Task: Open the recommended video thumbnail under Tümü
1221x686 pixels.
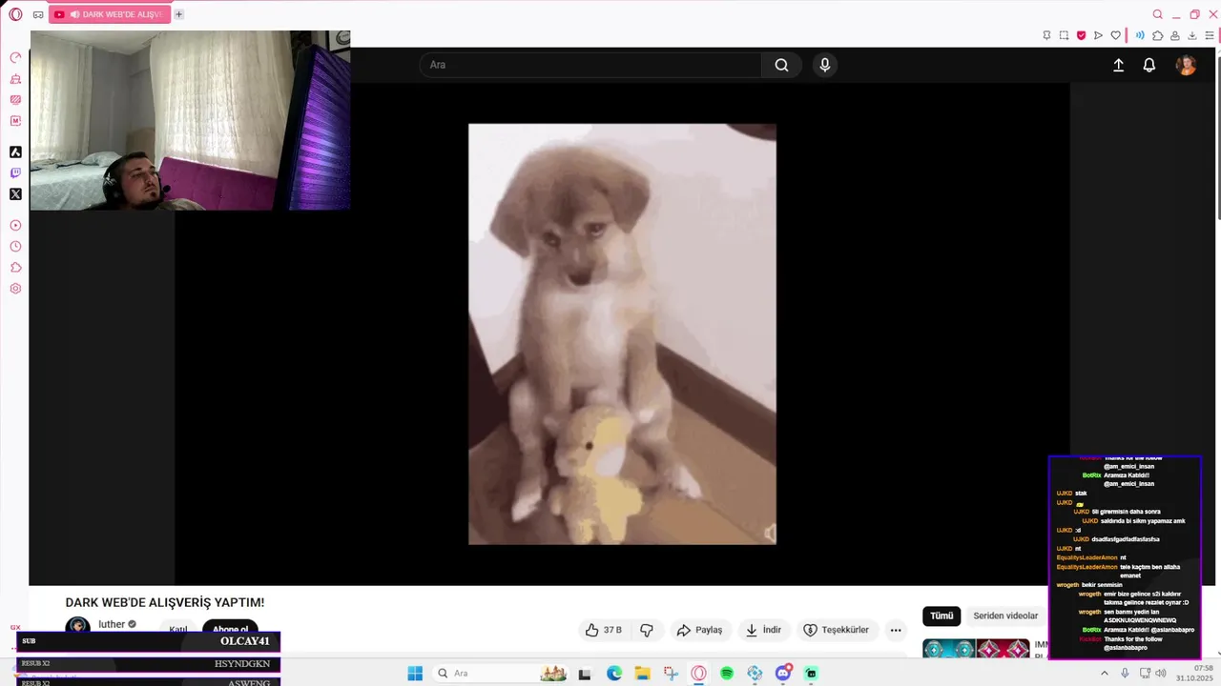Action: [976, 648]
